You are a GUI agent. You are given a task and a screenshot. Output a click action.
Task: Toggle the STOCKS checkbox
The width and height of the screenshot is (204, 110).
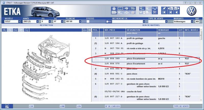88,21
